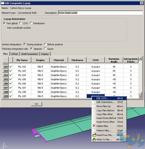The image size is (145, 149).
Task: Select the CSYS layup orientation radio
Action: click(20, 23)
